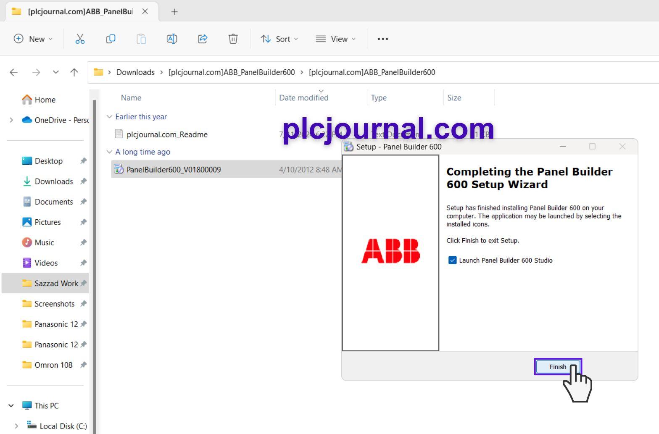Sort by the Date modified column
This screenshot has height=434, width=659.
[304, 98]
